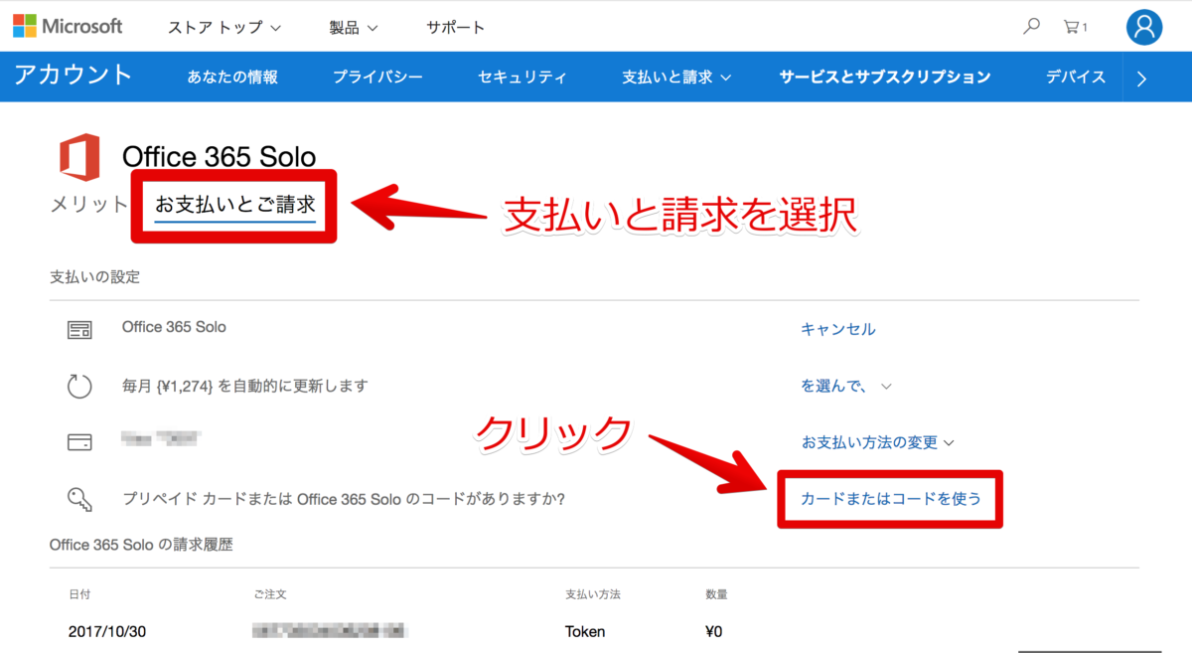The height and width of the screenshot is (653, 1192).
Task: Open the account profile avatar
Action: tap(1144, 27)
